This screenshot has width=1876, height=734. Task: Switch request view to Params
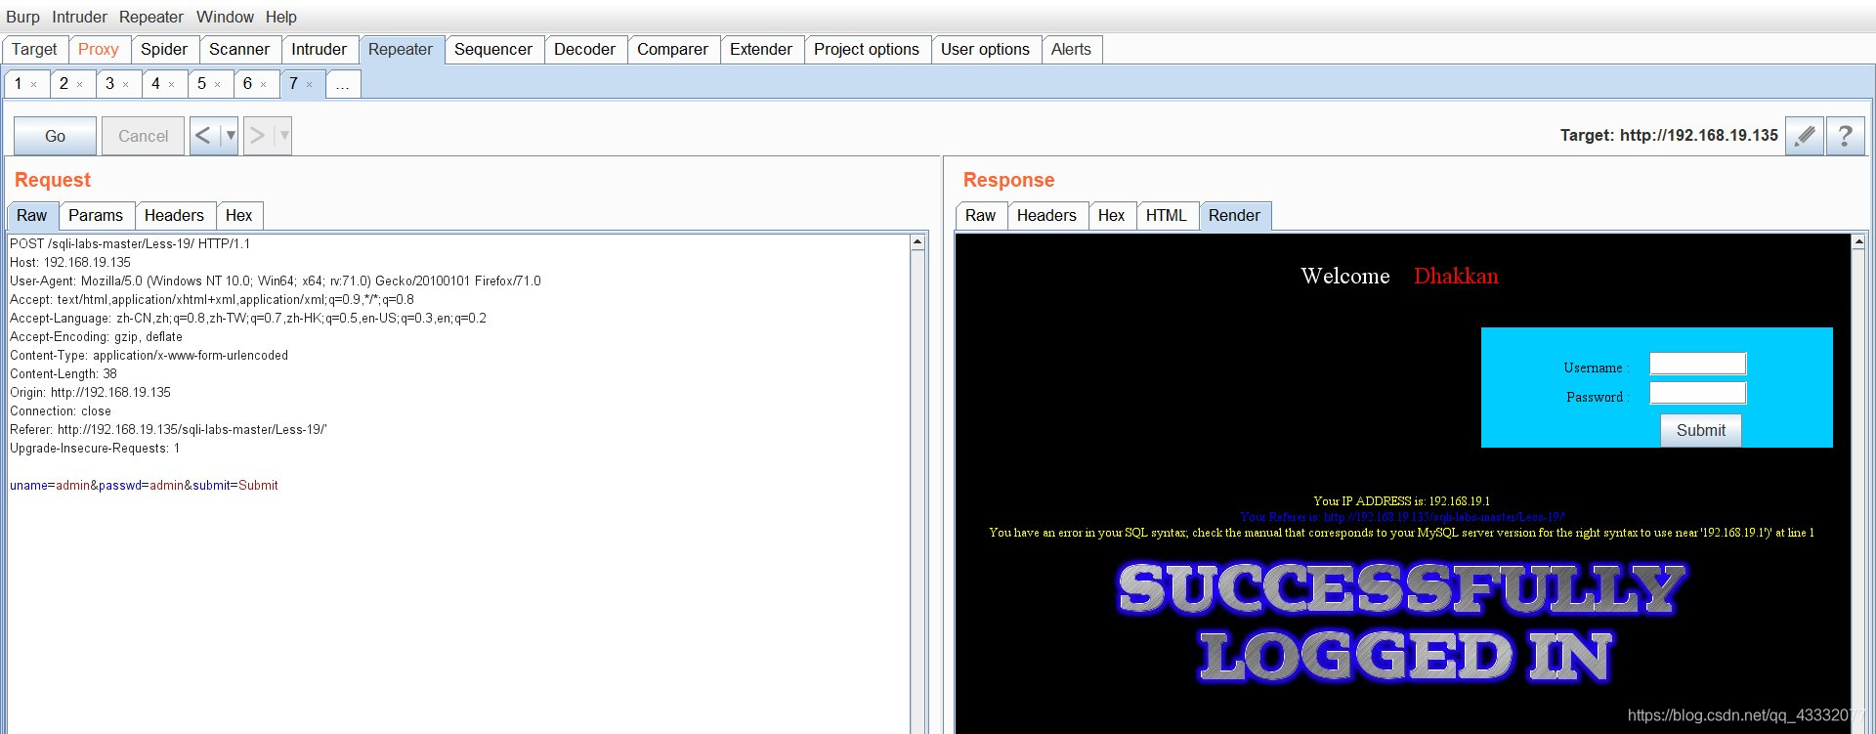point(96,216)
